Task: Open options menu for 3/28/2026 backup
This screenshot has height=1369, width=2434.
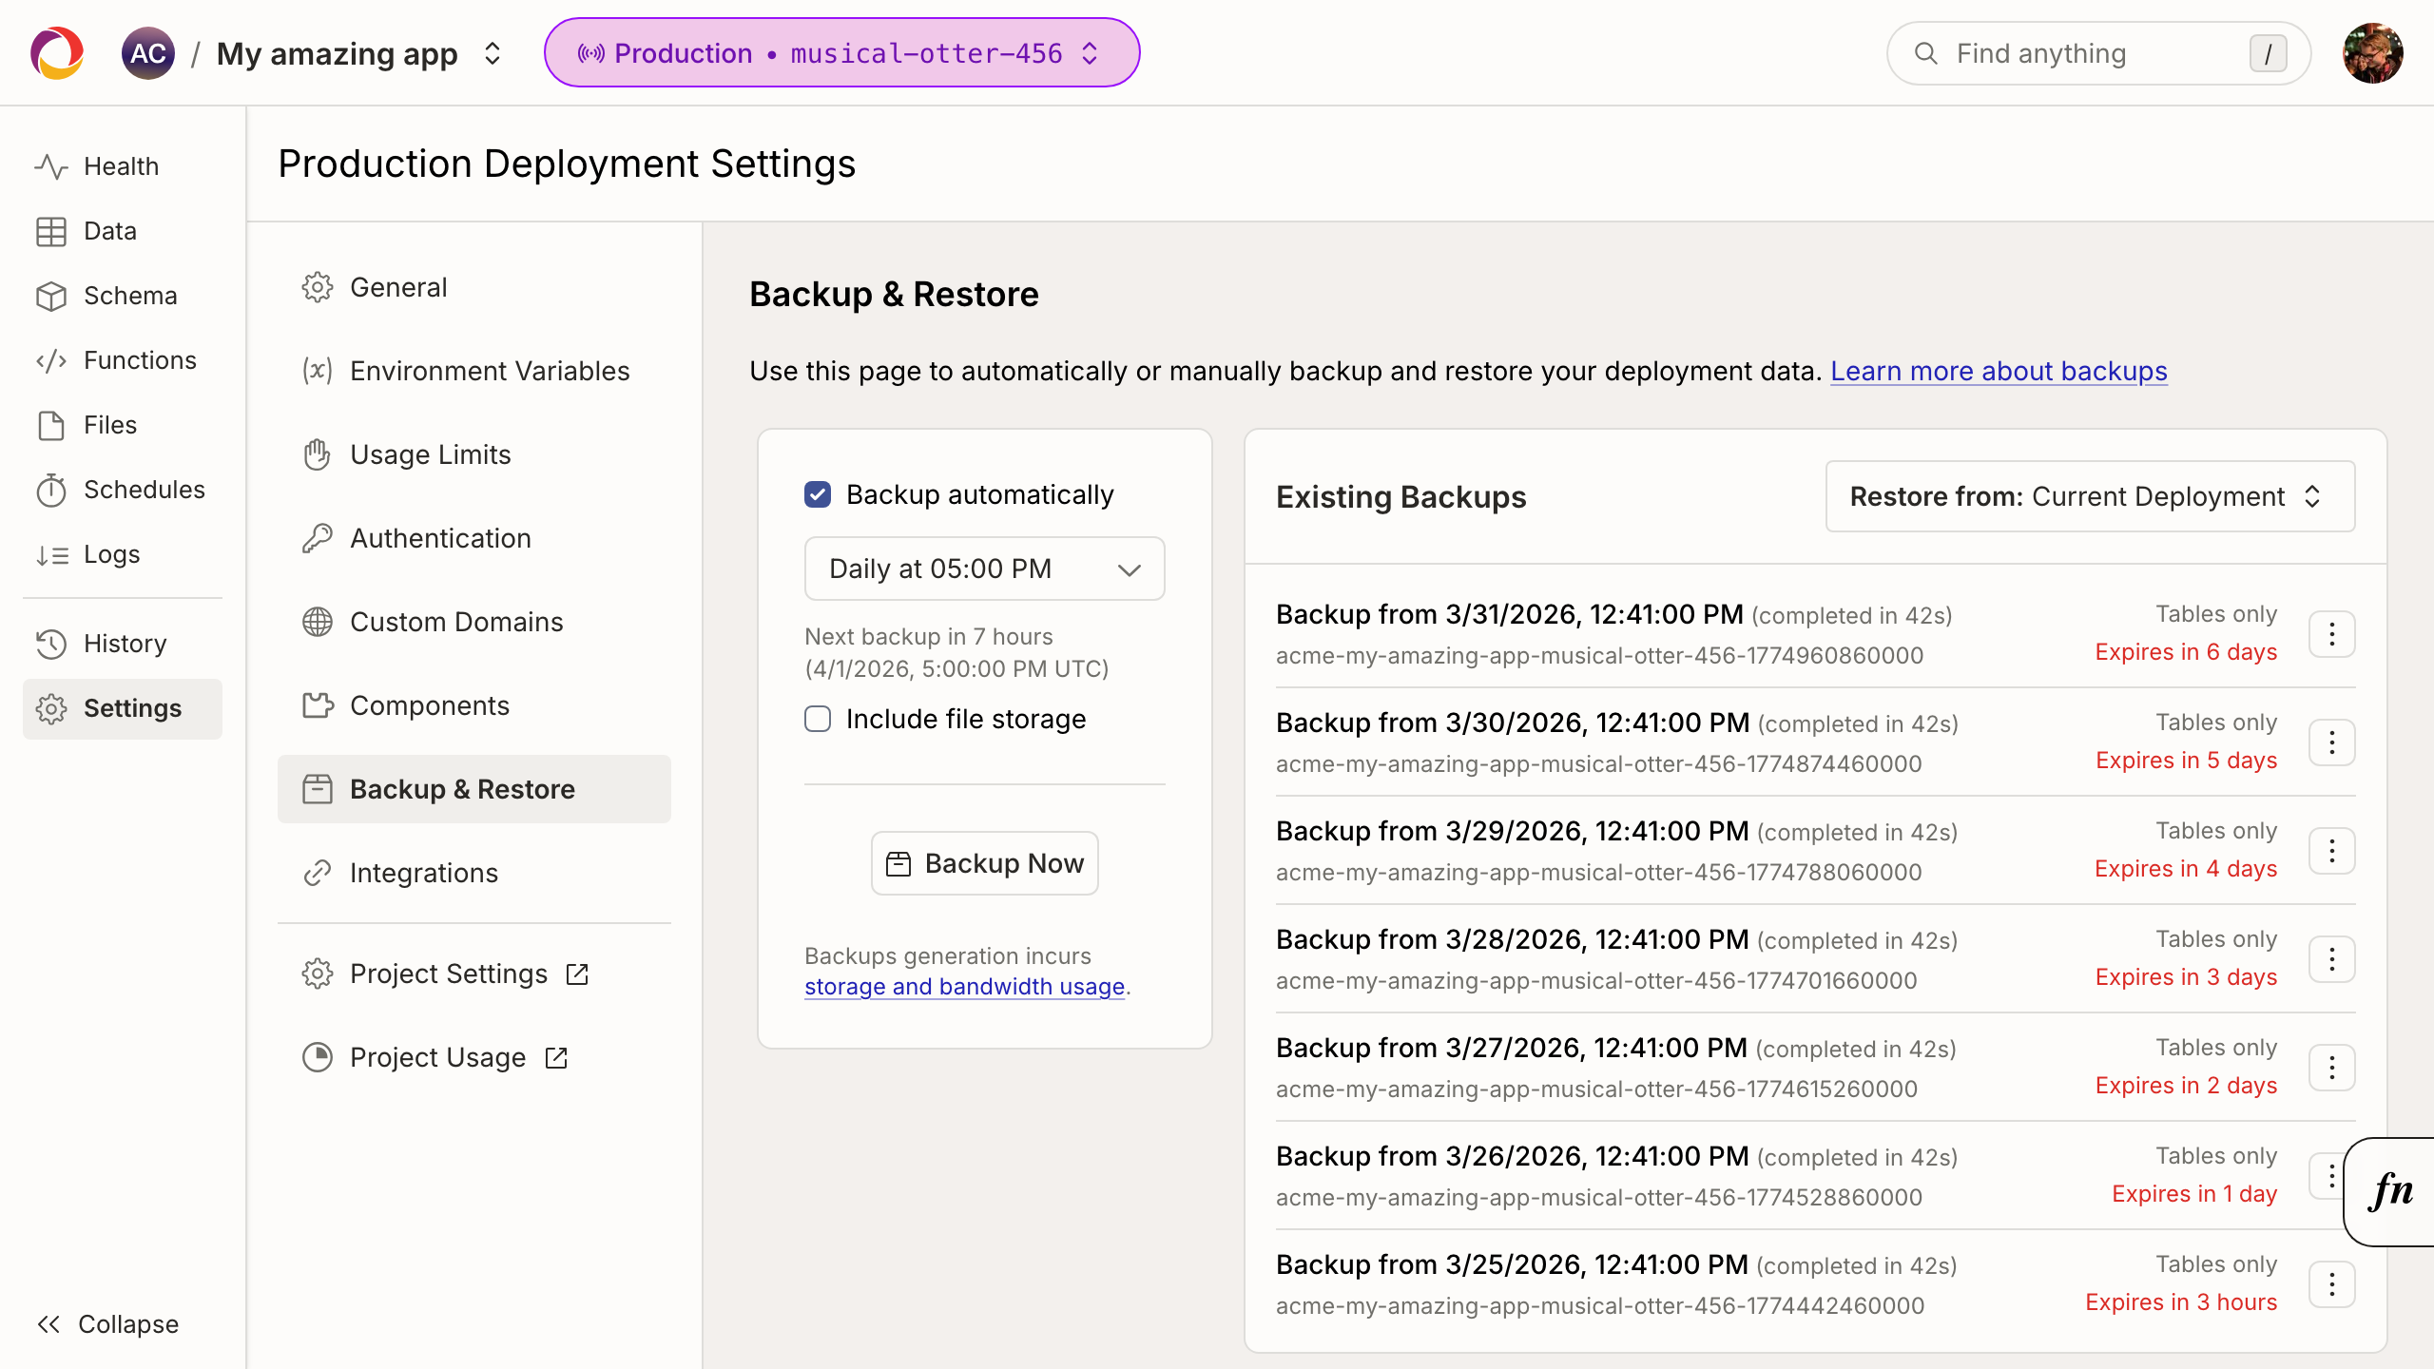Action: coord(2332,959)
